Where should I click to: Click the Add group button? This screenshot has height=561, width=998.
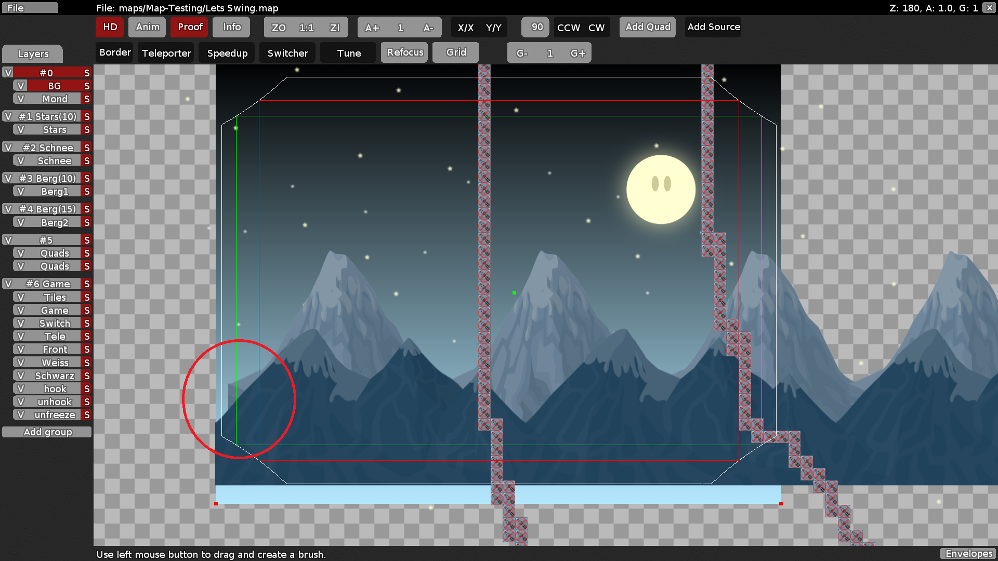point(48,432)
